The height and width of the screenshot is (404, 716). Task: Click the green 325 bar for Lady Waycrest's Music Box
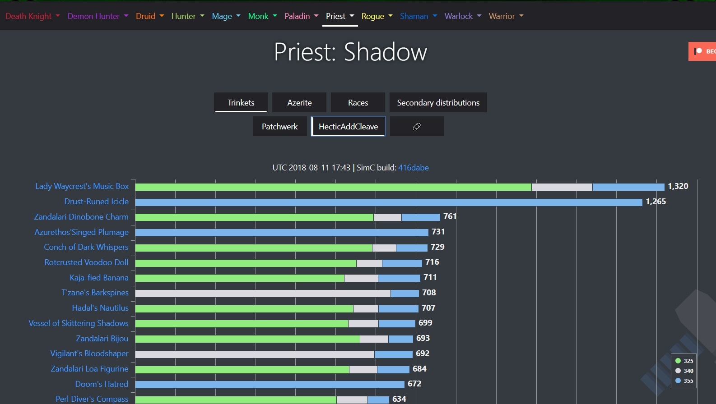[333, 187]
